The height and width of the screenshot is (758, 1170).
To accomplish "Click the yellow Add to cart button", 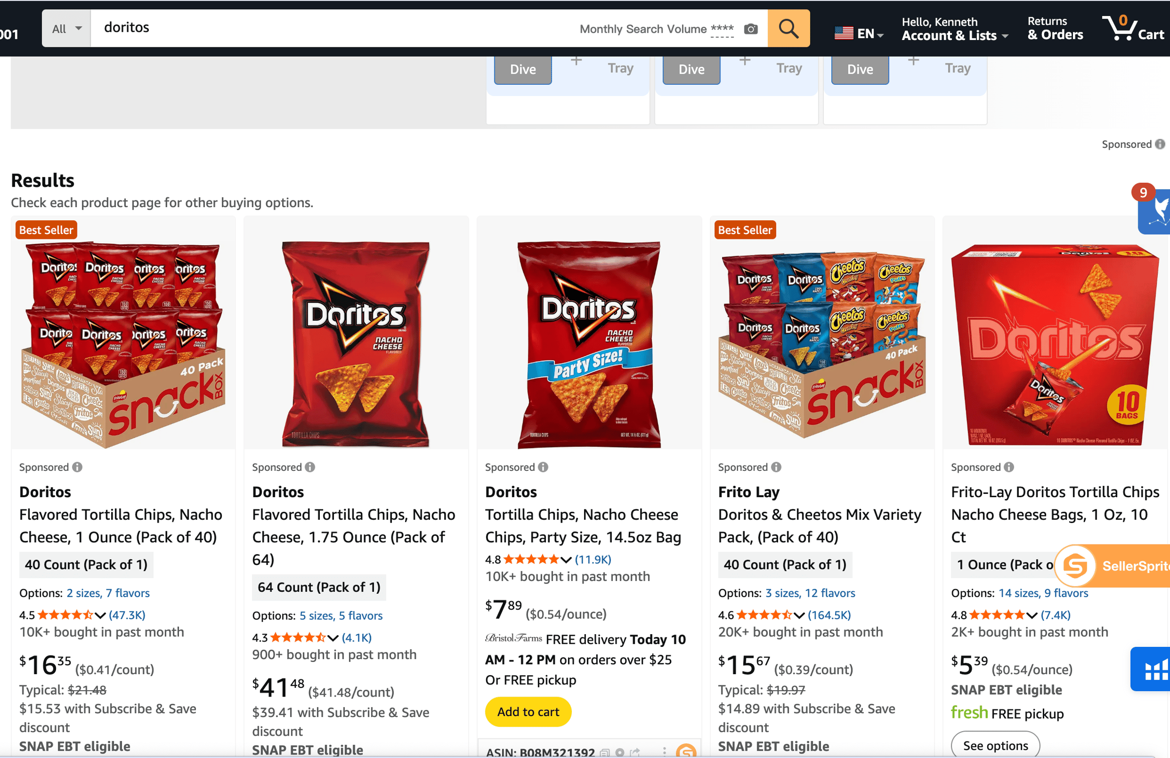I will 528,711.
